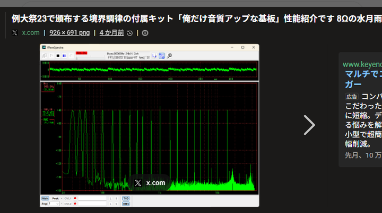The image size is (382, 213).
Task: Toggle the THD button
Action: [126, 198]
